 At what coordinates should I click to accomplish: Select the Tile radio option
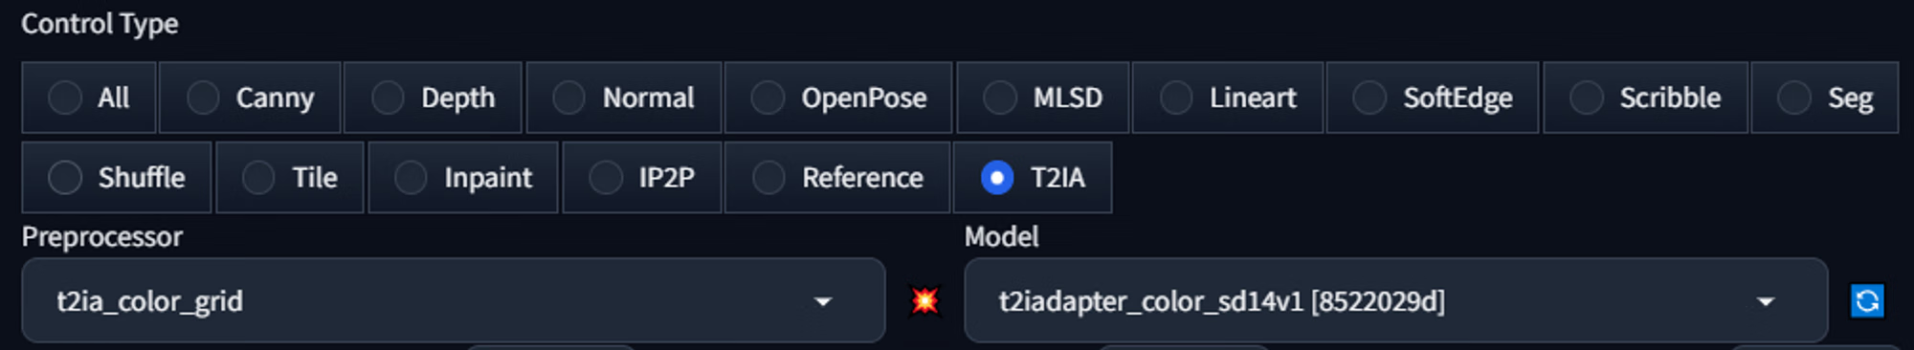(x=290, y=177)
